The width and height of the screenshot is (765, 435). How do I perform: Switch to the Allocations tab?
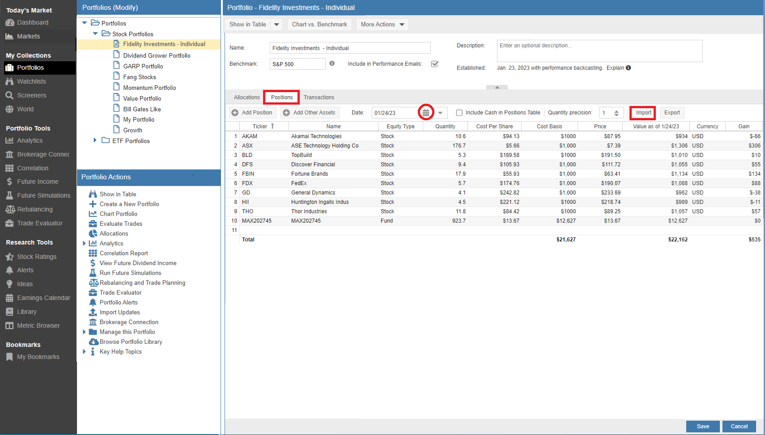click(x=246, y=97)
